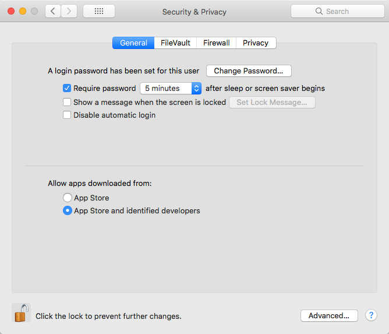Minimize the window with the yellow button
Viewport: 389px width, 334px height.
23,11
